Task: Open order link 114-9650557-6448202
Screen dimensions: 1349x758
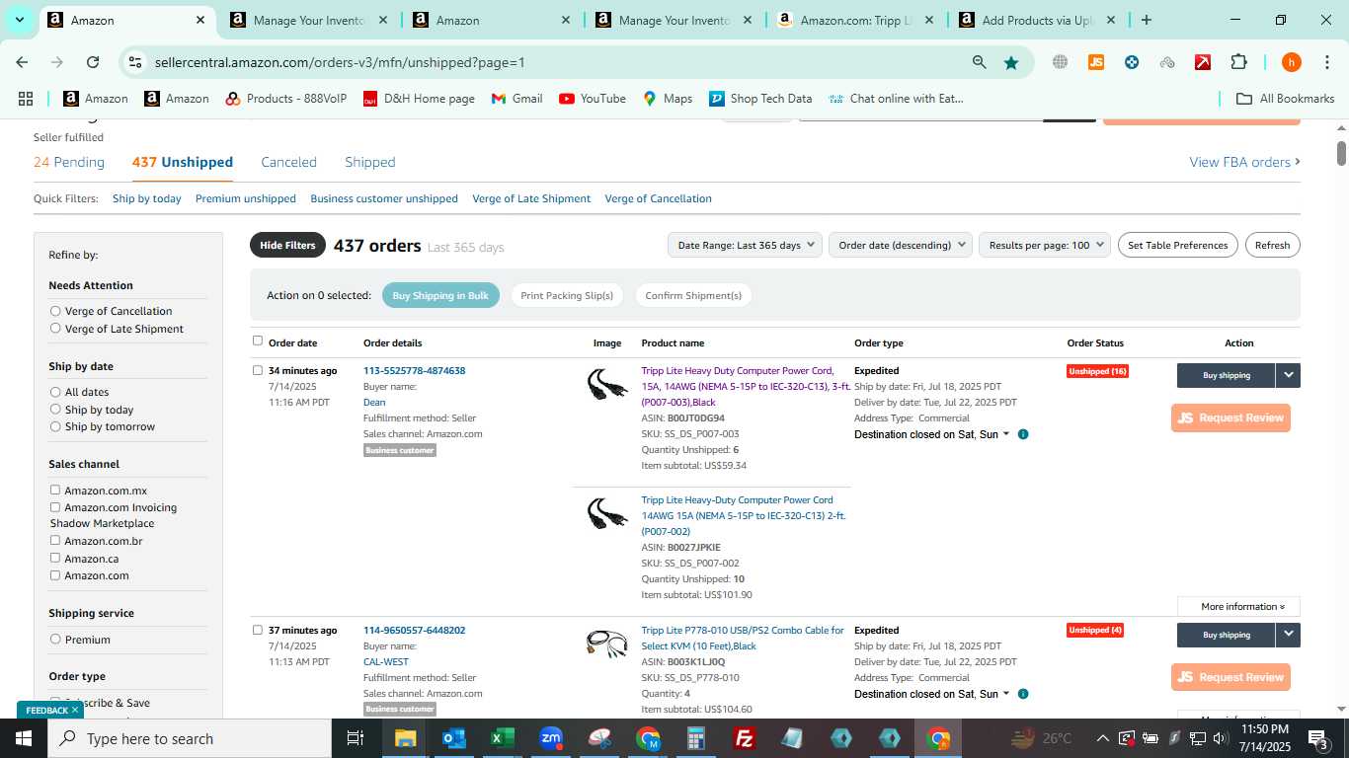Action: pyautogui.click(x=414, y=630)
